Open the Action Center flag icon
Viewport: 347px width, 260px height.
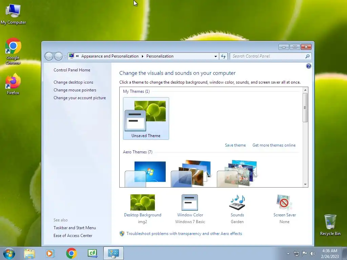click(305, 254)
